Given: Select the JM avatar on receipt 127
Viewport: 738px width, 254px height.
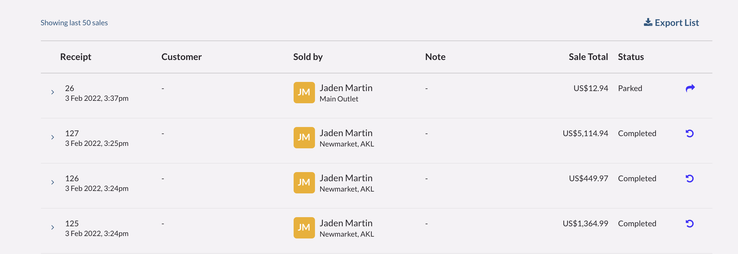Looking at the screenshot, I should point(304,137).
